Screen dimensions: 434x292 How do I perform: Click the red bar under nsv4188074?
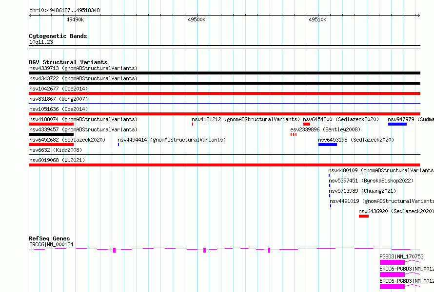[x=51, y=124]
